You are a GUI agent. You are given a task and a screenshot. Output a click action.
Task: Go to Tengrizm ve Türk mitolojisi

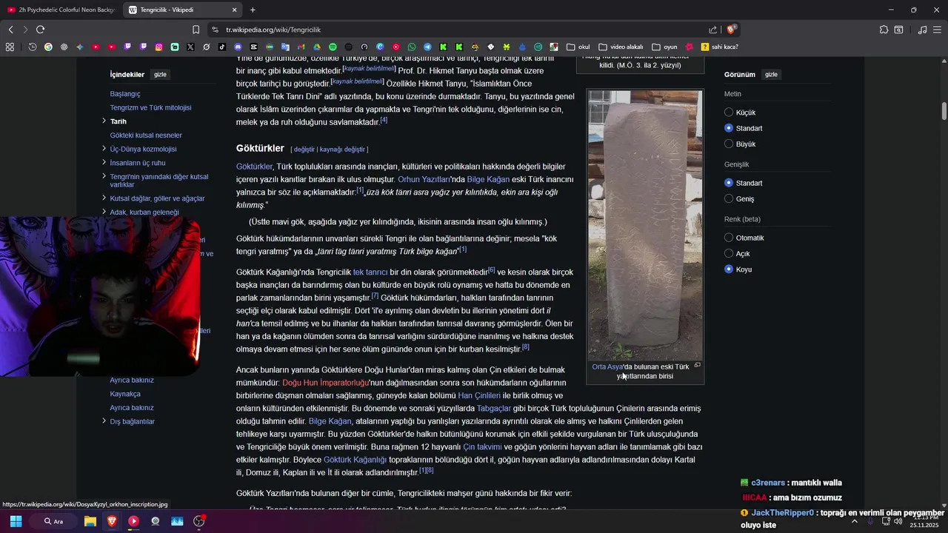[150, 107]
